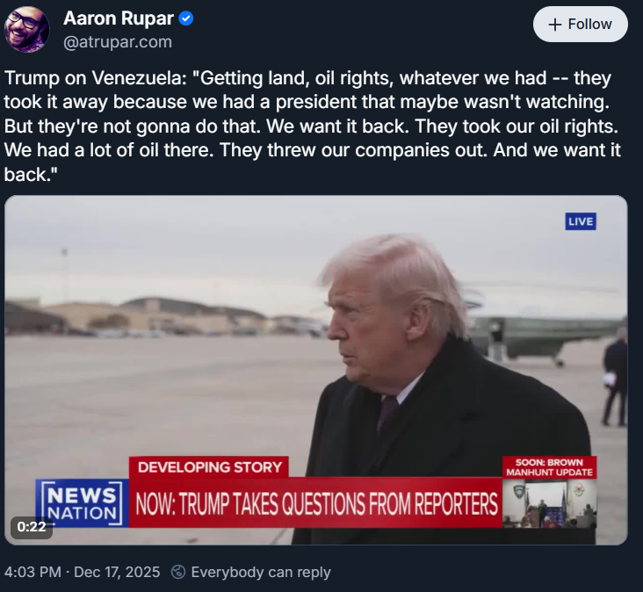Click the "Trump takes questions from reporters" headline
Screen dimensions: 643x592
(316, 505)
